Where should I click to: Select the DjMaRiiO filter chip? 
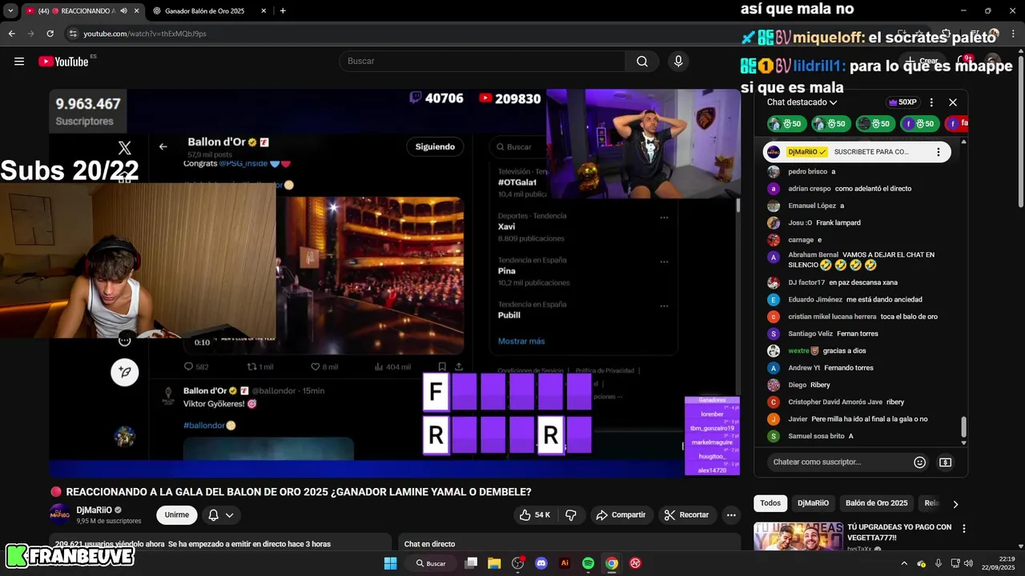(x=813, y=503)
